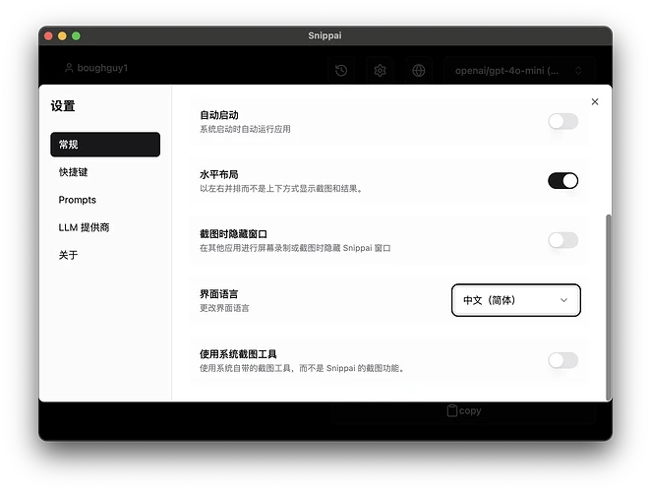Click the green maximize window button
The image size is (650, 492).
pyautogui.click(x=76, y=36)
